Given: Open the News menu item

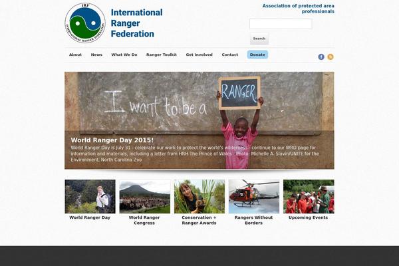Looking at the screenshot, I should click(96, 55).
